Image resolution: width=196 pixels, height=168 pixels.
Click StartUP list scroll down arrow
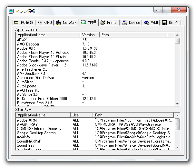(177, 147)
